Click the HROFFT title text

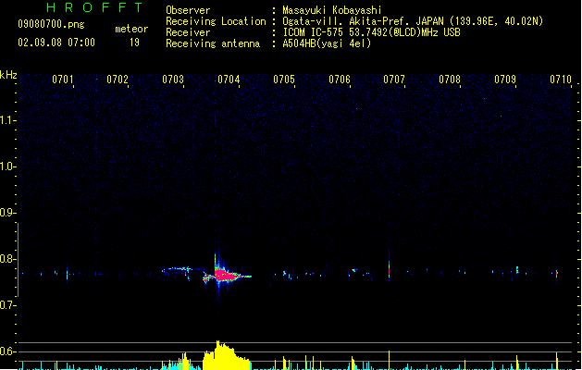pyautogui.click(x=94, y=7)
